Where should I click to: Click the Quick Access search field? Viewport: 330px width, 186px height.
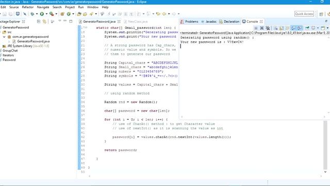click(x=304, y=14)
